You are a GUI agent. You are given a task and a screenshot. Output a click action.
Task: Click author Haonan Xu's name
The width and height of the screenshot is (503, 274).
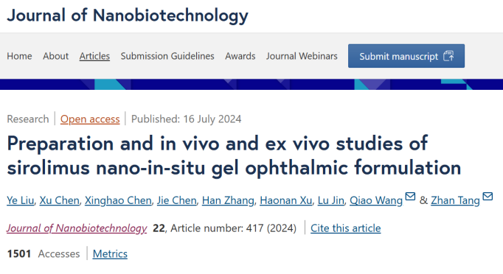(286, 200)
